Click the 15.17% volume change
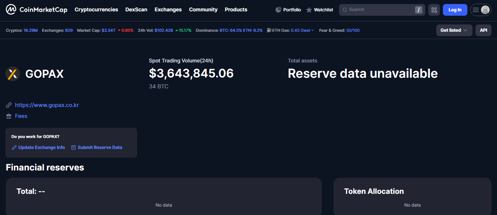Viewport: 497px width, 215px height. (185, 30)
